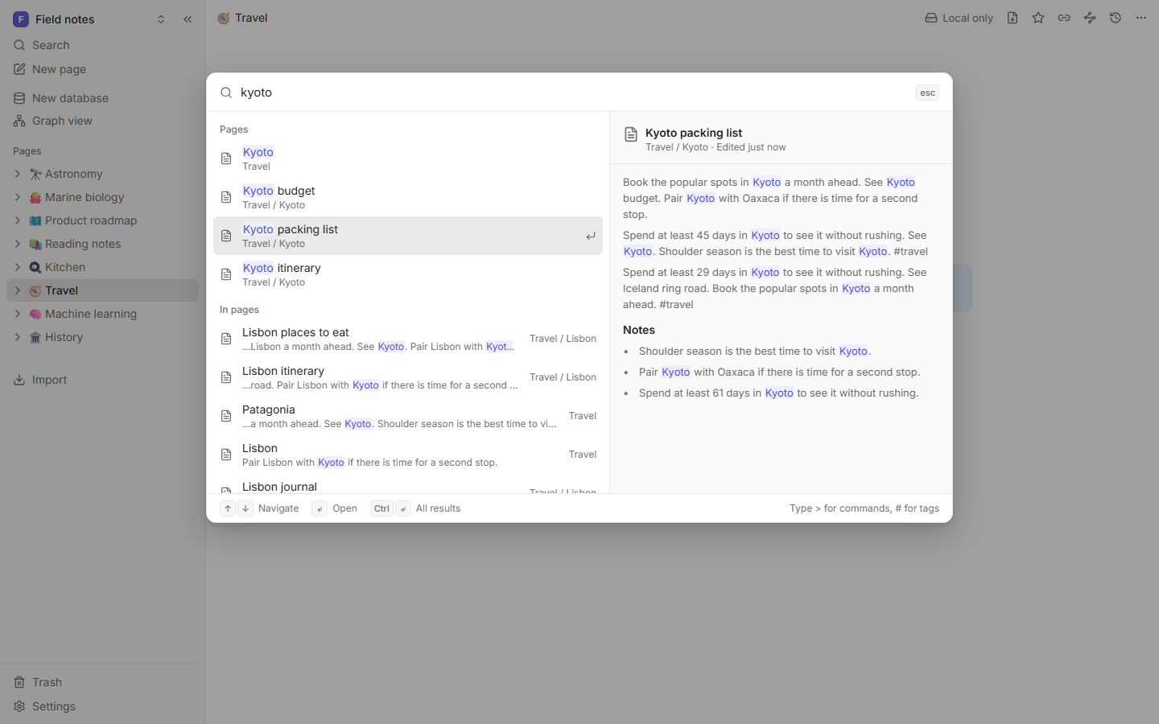Click the Search item in the sidebar

(x=102, y=45)
